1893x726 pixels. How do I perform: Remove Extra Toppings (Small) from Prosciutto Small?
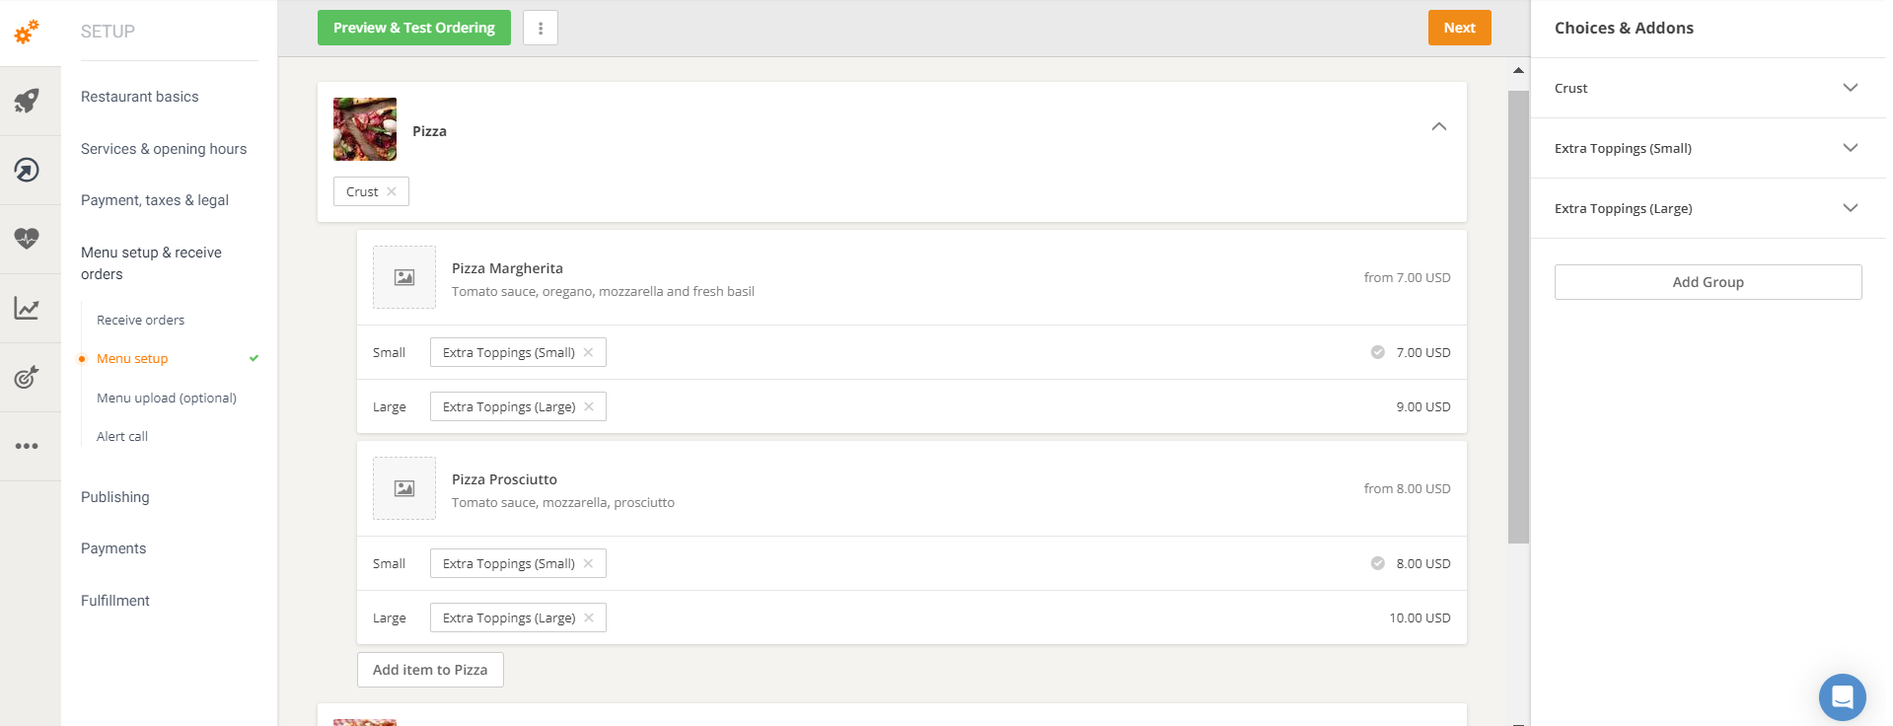click(x=588, y=563)
